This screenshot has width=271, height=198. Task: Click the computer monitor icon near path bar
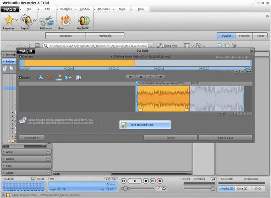click(37, 46)
